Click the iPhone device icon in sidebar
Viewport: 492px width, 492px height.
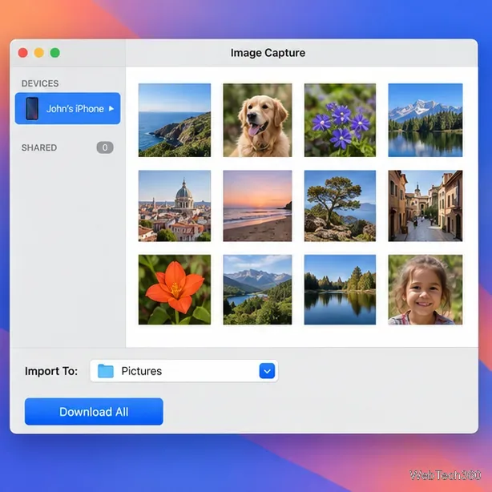point(32,108)
